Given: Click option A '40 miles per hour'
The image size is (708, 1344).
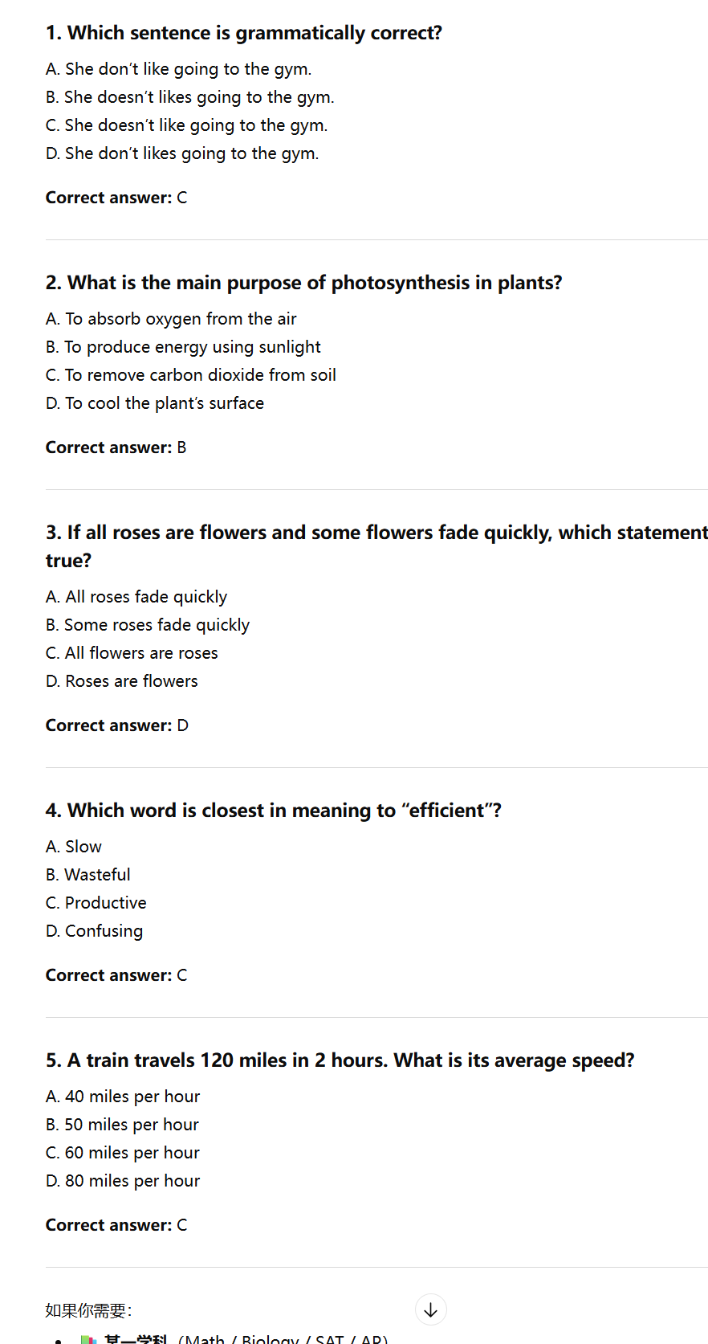Looking at the screenshot, I should pos(123,1097).
